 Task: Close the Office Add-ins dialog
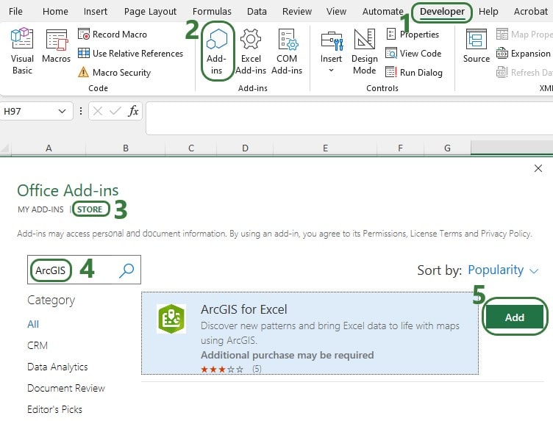(x=538, y=168)
